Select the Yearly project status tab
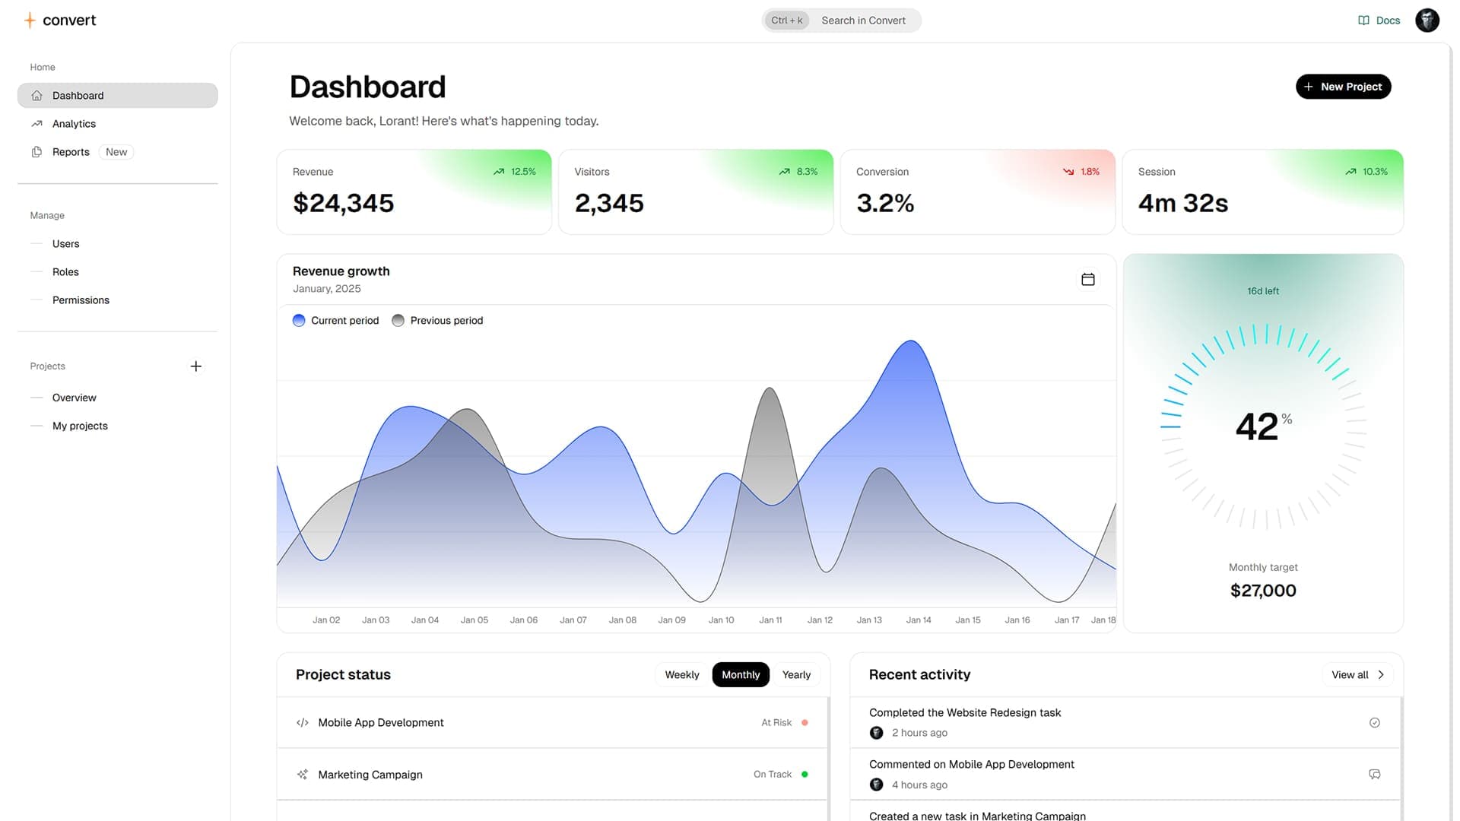The height and width of the screenshot is (821, 1460). [x=796, y=674]
